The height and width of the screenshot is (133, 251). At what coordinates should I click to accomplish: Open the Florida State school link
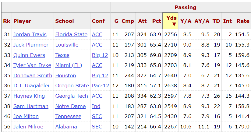(71, 34)
